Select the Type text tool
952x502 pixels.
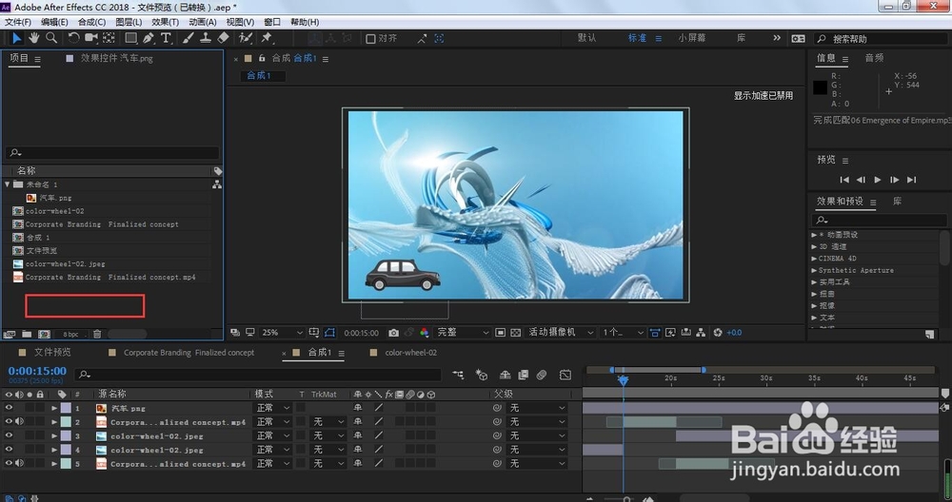pyautogui.click(x=166, y=38)
